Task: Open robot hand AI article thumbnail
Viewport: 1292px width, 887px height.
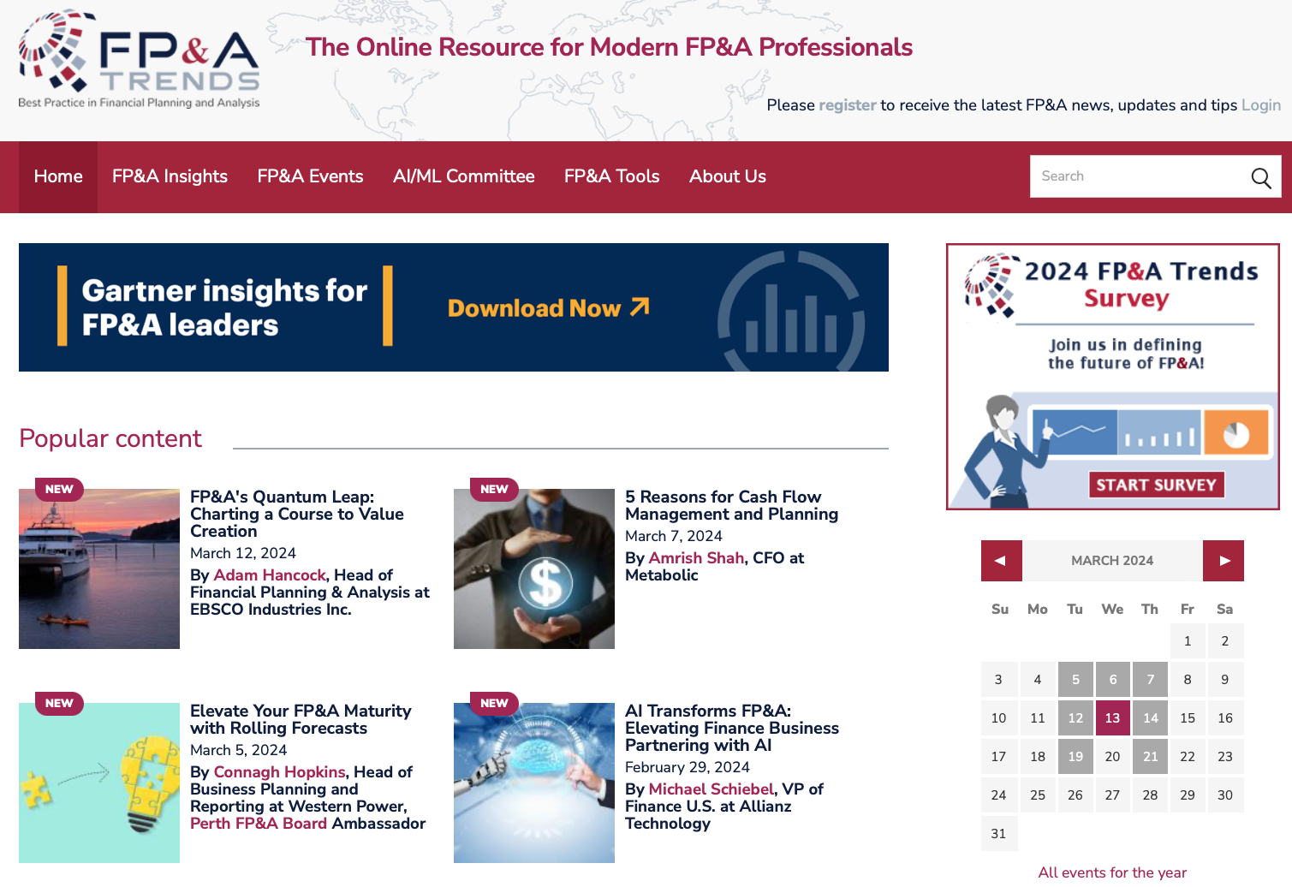Action: pyautogui.click(x=534, y=783)
